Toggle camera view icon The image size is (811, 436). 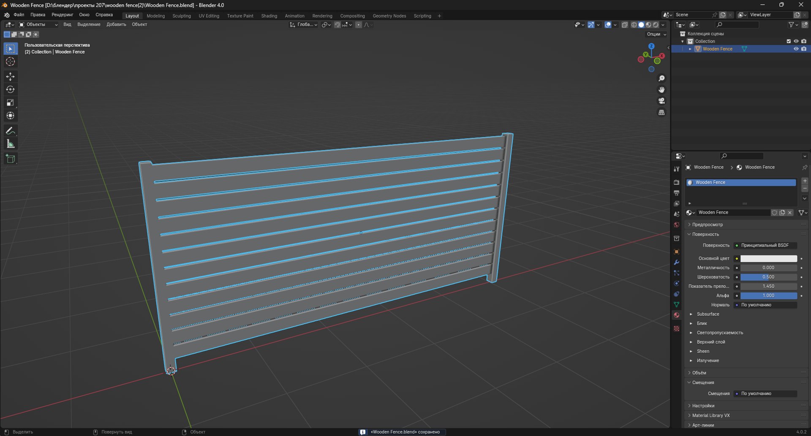(x=661, y=101)
